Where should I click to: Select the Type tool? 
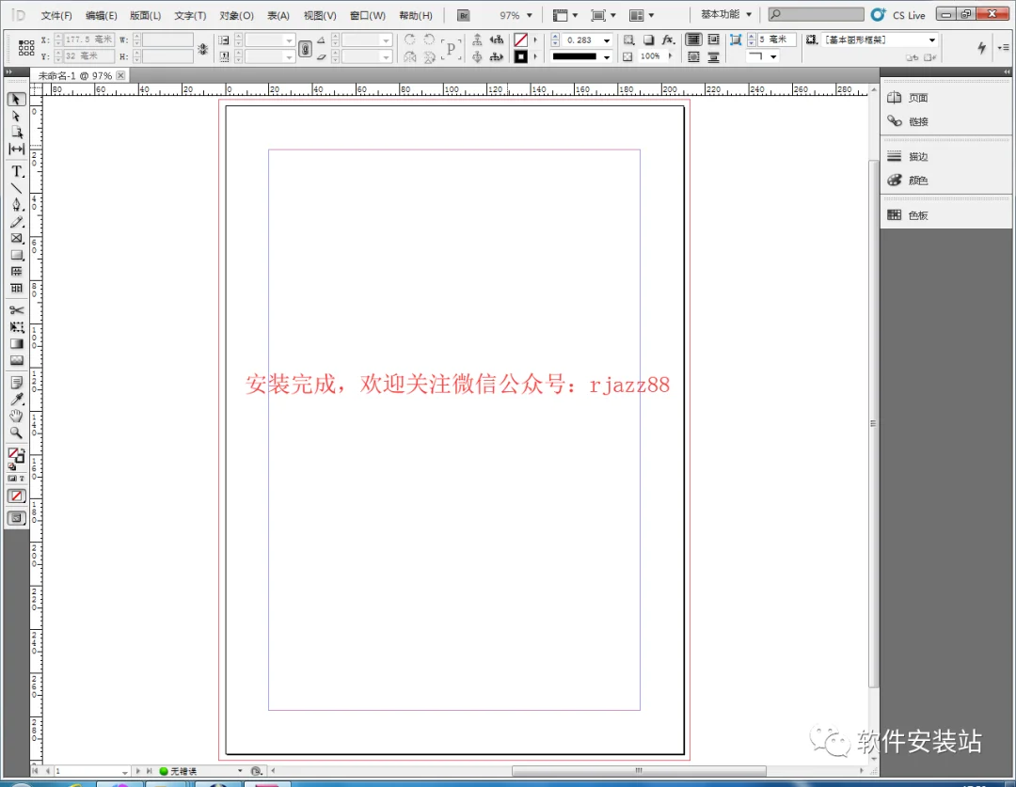click(16, 172)
